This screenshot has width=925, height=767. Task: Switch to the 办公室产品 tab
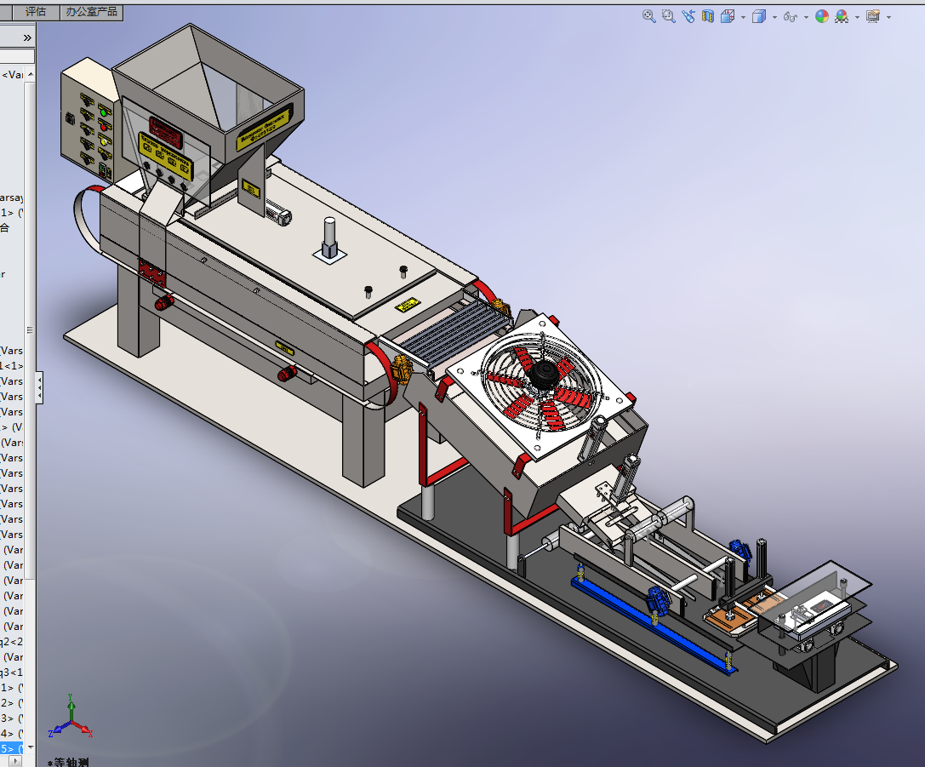click(x=91, y=12)
